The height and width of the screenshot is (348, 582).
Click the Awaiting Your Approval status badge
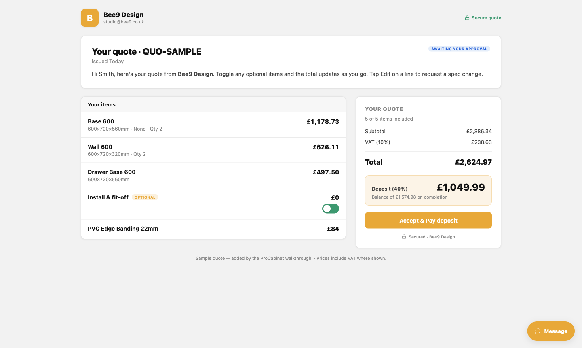point(459,49)
